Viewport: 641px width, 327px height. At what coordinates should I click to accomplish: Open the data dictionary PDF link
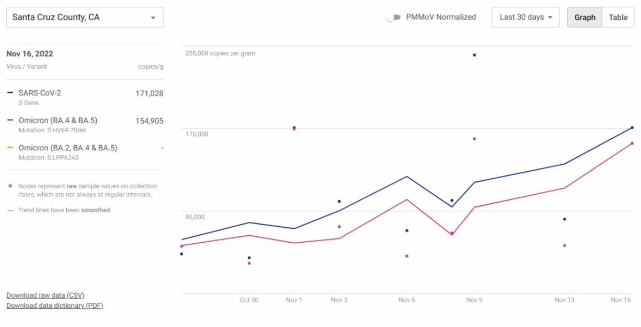pos(54,306)
